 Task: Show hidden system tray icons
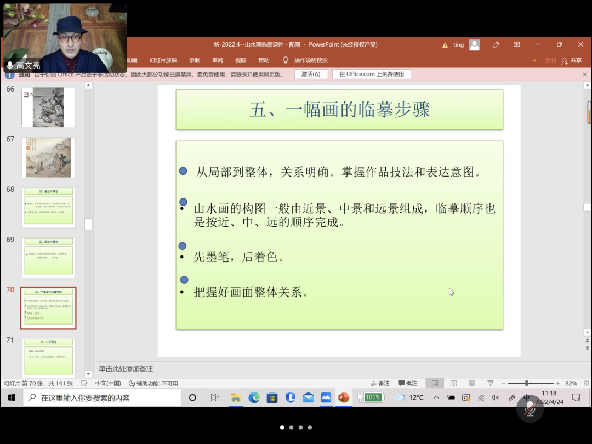point(436,397)
